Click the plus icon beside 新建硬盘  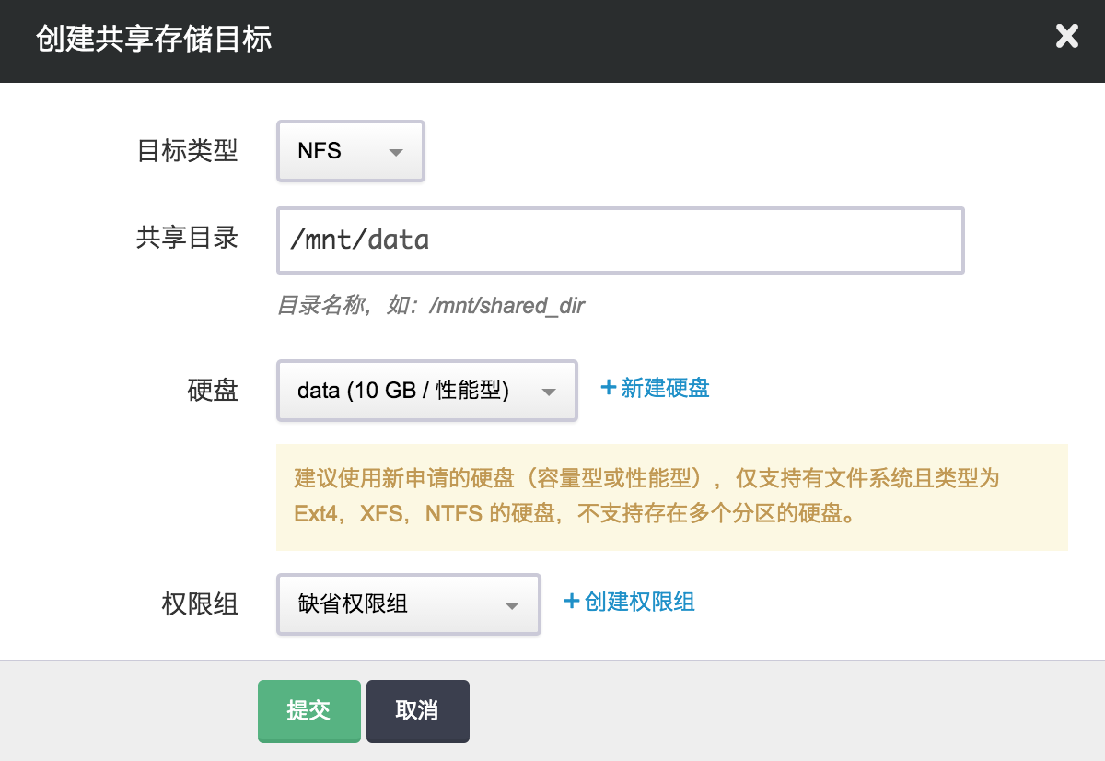[608, 388]
